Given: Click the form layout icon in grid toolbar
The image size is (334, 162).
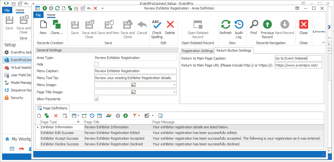Looking at the screenshot, I should point(99,116).
